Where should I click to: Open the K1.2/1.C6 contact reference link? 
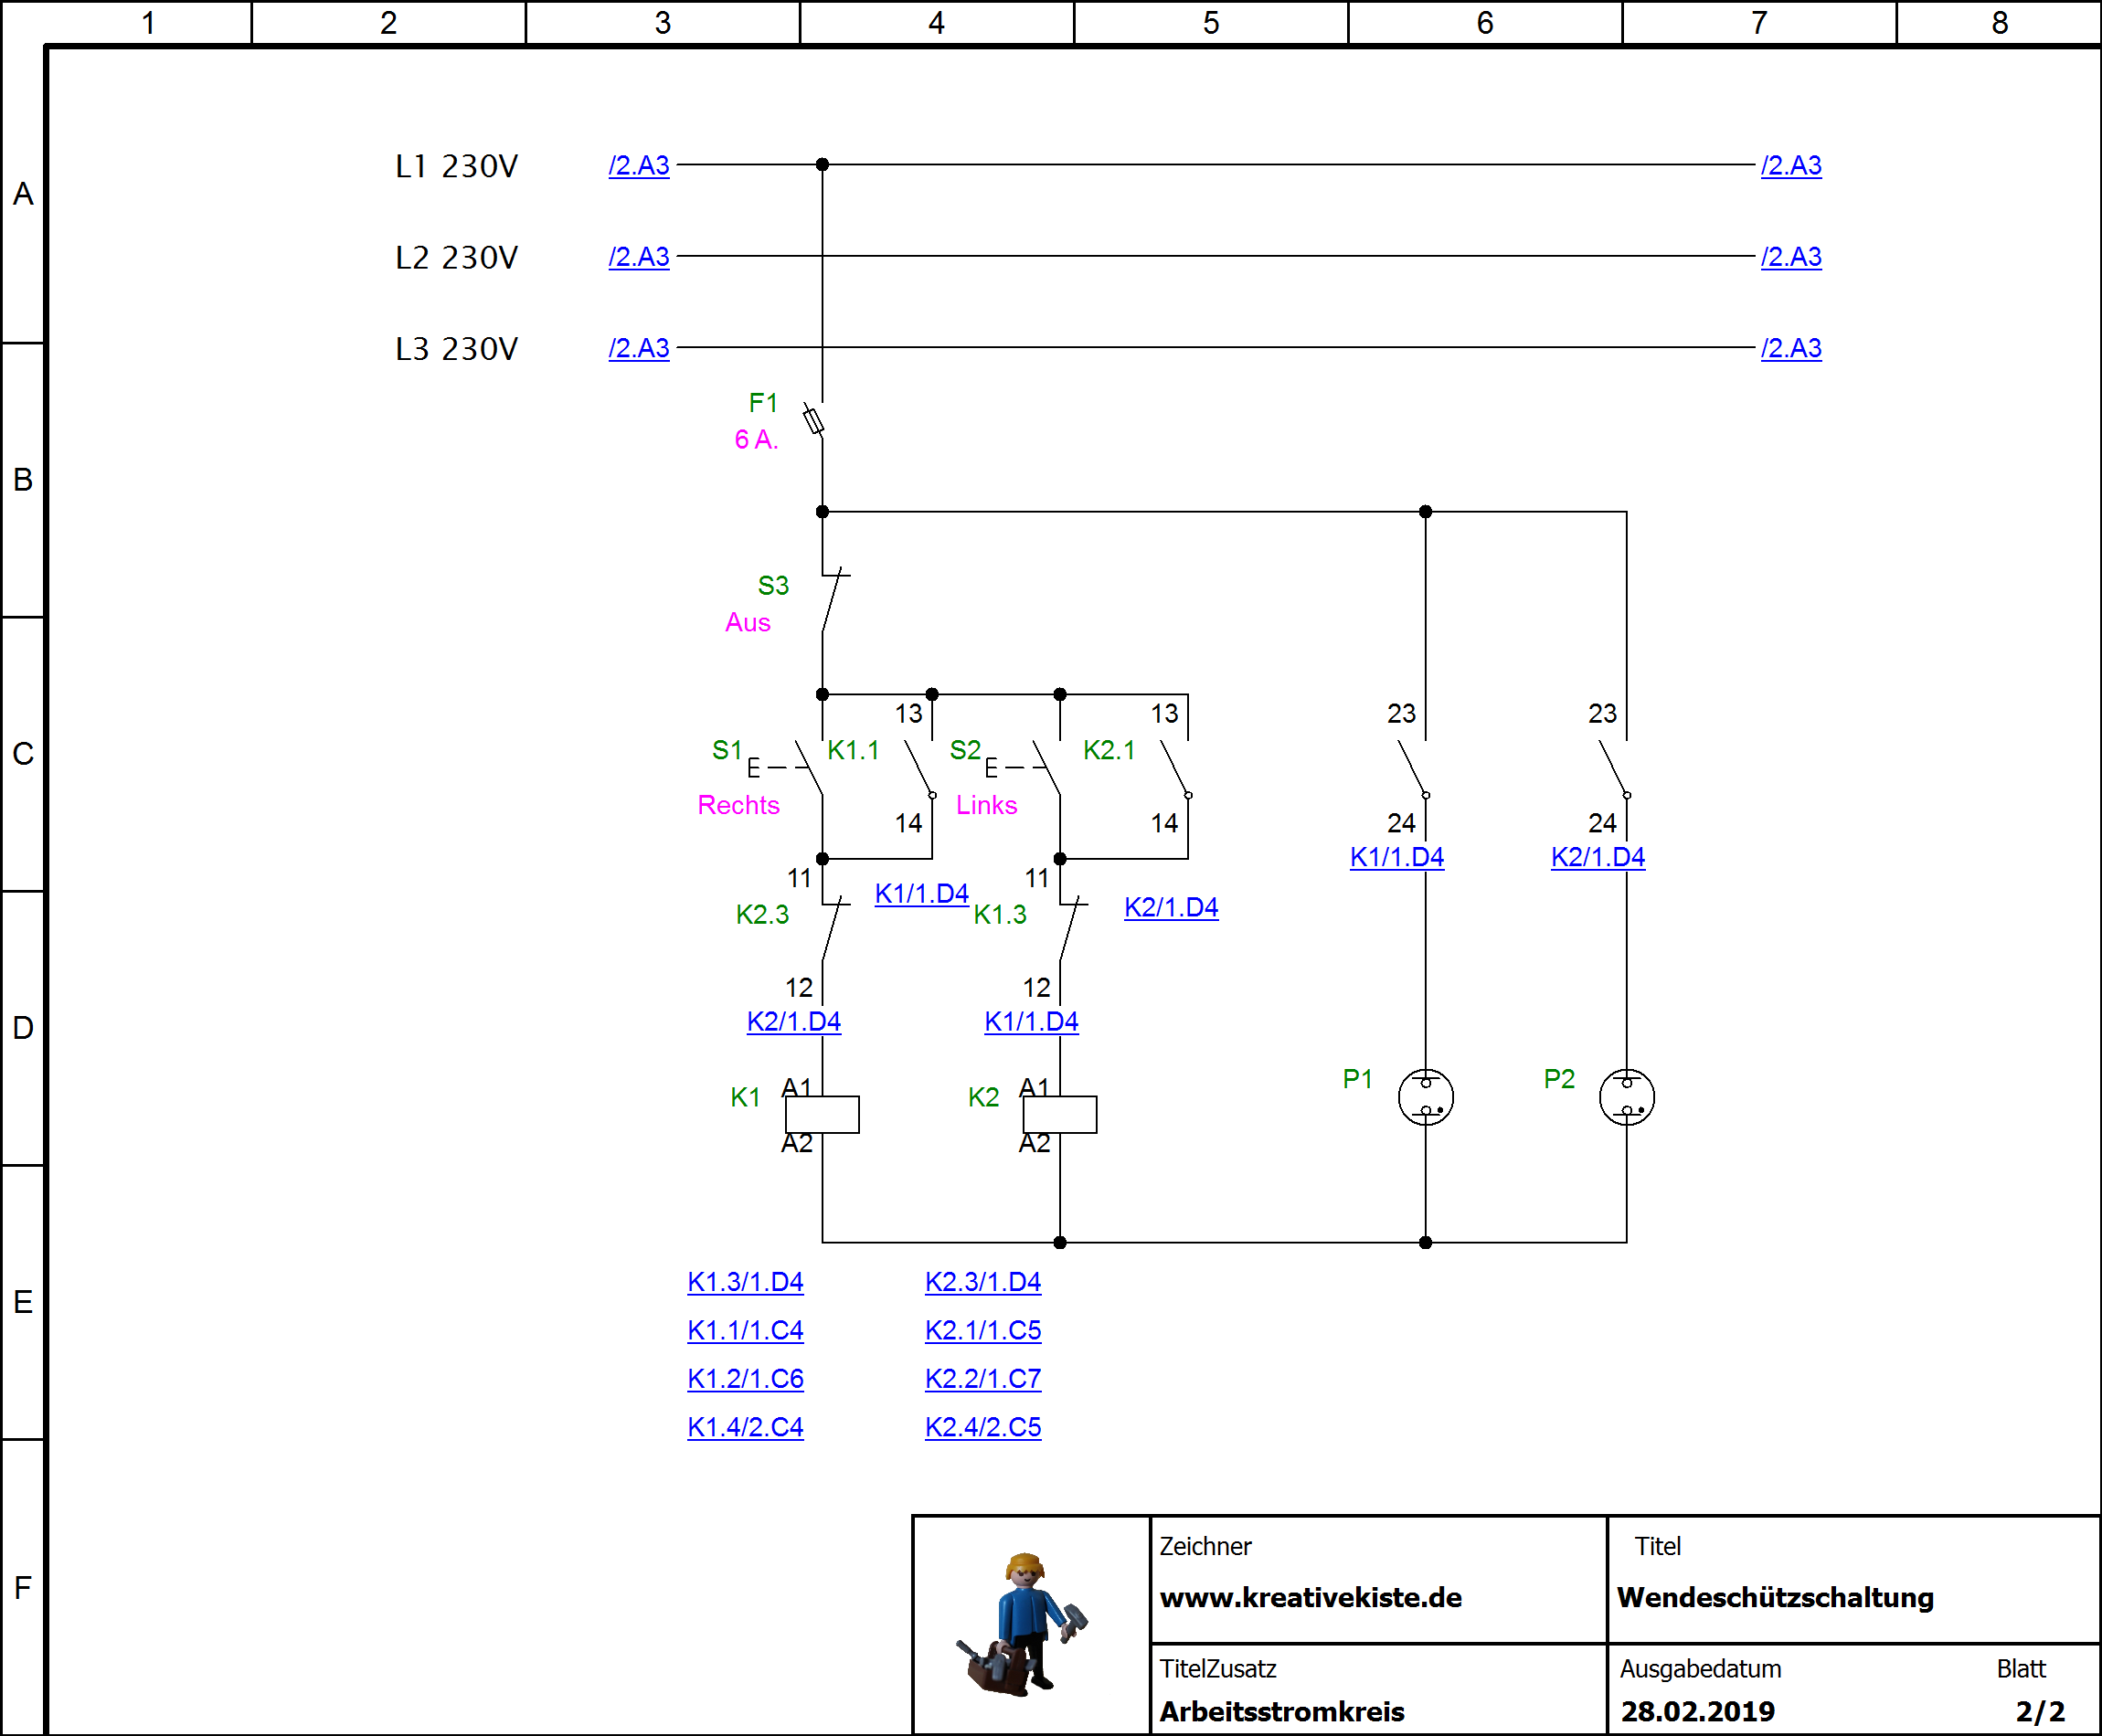point(745,1379)
